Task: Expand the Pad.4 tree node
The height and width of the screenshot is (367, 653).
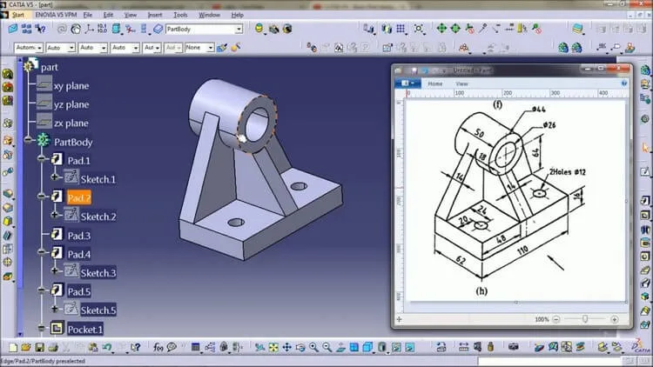Action: pyautogui.click(x=41, y=254)
